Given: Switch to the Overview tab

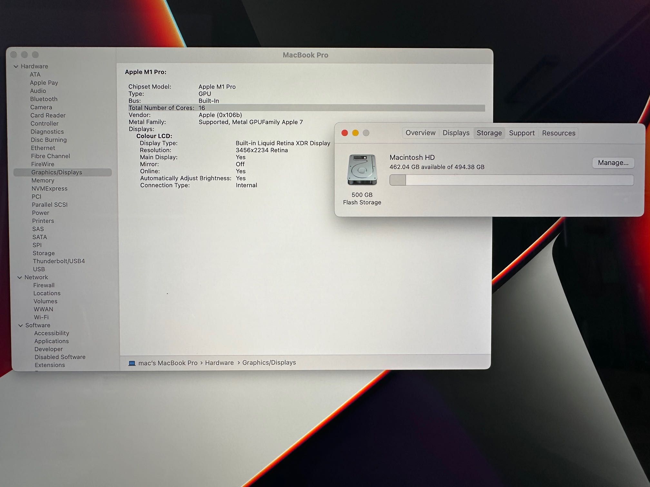Looking at the screenshot, I should point(420,133).
